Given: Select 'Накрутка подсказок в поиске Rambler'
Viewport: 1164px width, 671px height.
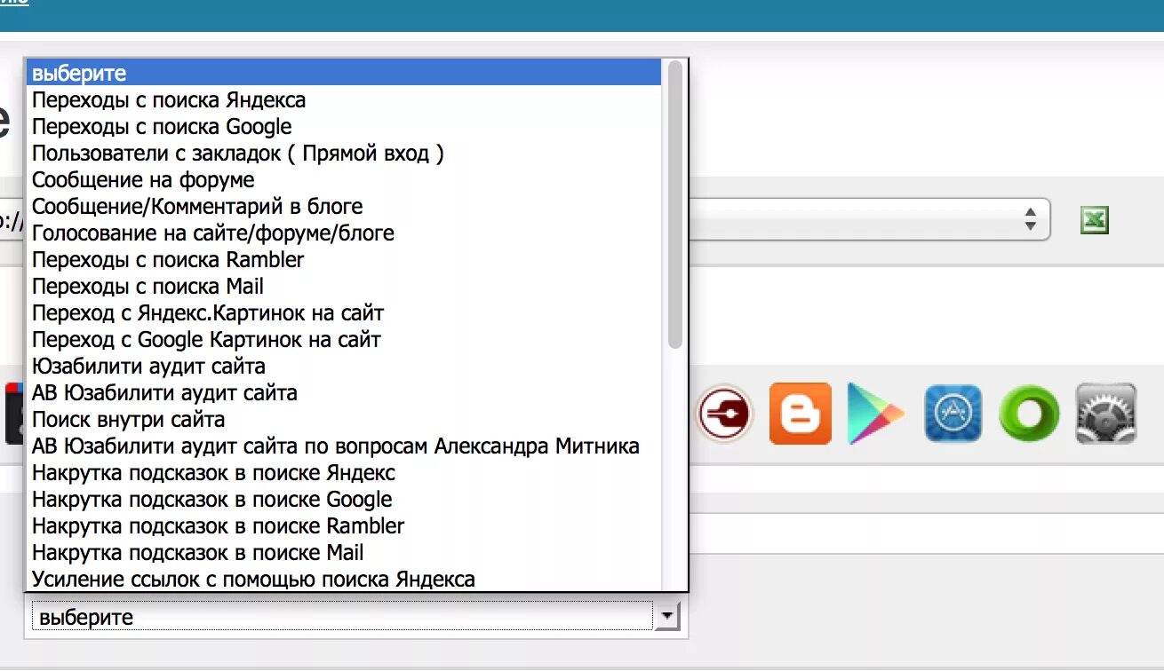Looking at the screenshot, I should [344, 525].
